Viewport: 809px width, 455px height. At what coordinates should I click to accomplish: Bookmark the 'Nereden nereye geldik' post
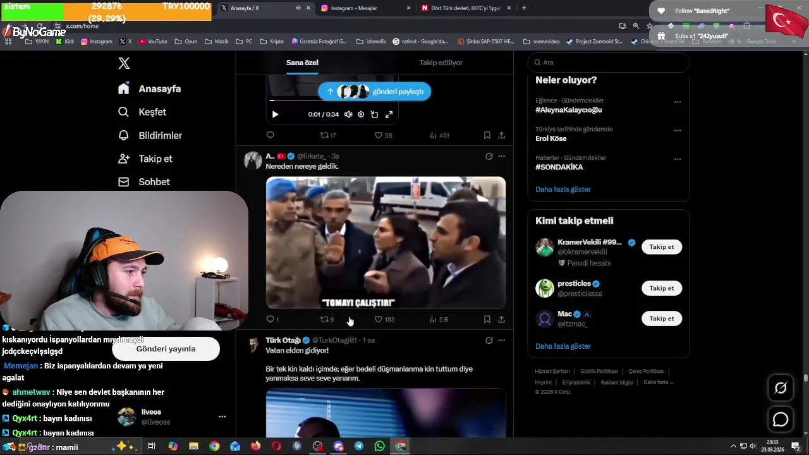(x=487, y=320)
